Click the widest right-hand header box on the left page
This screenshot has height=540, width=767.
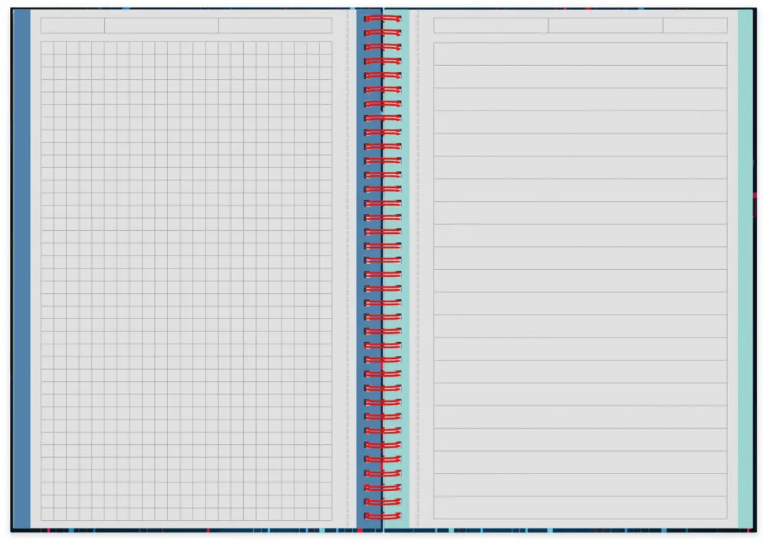pyautogui.click(x=275, y=26)
